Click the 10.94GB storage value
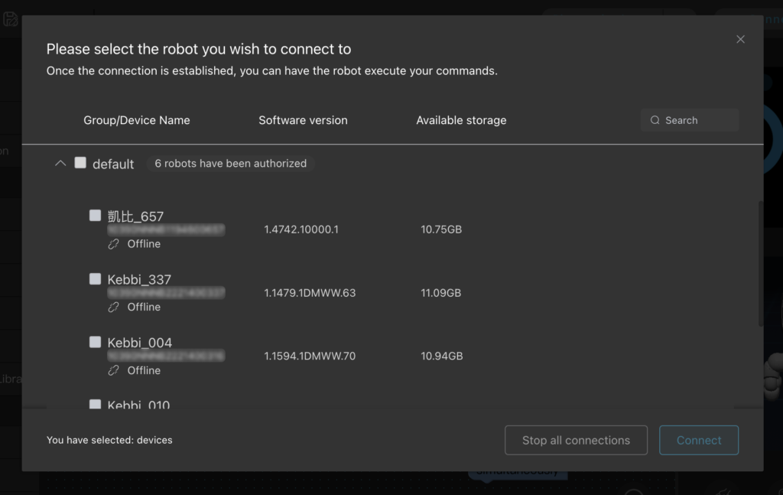This screenshot has height=495, width=783. [442, 357]
